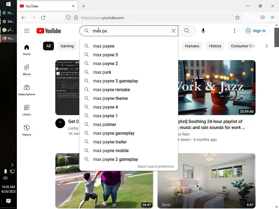Go to Home in the sidebar
Image resolution: width=279 pixels, height=209 pixels.
pyautogui.click(x=27, y=50)
